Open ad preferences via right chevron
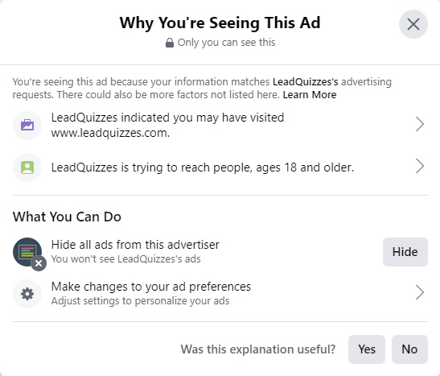 coord(420,292)
